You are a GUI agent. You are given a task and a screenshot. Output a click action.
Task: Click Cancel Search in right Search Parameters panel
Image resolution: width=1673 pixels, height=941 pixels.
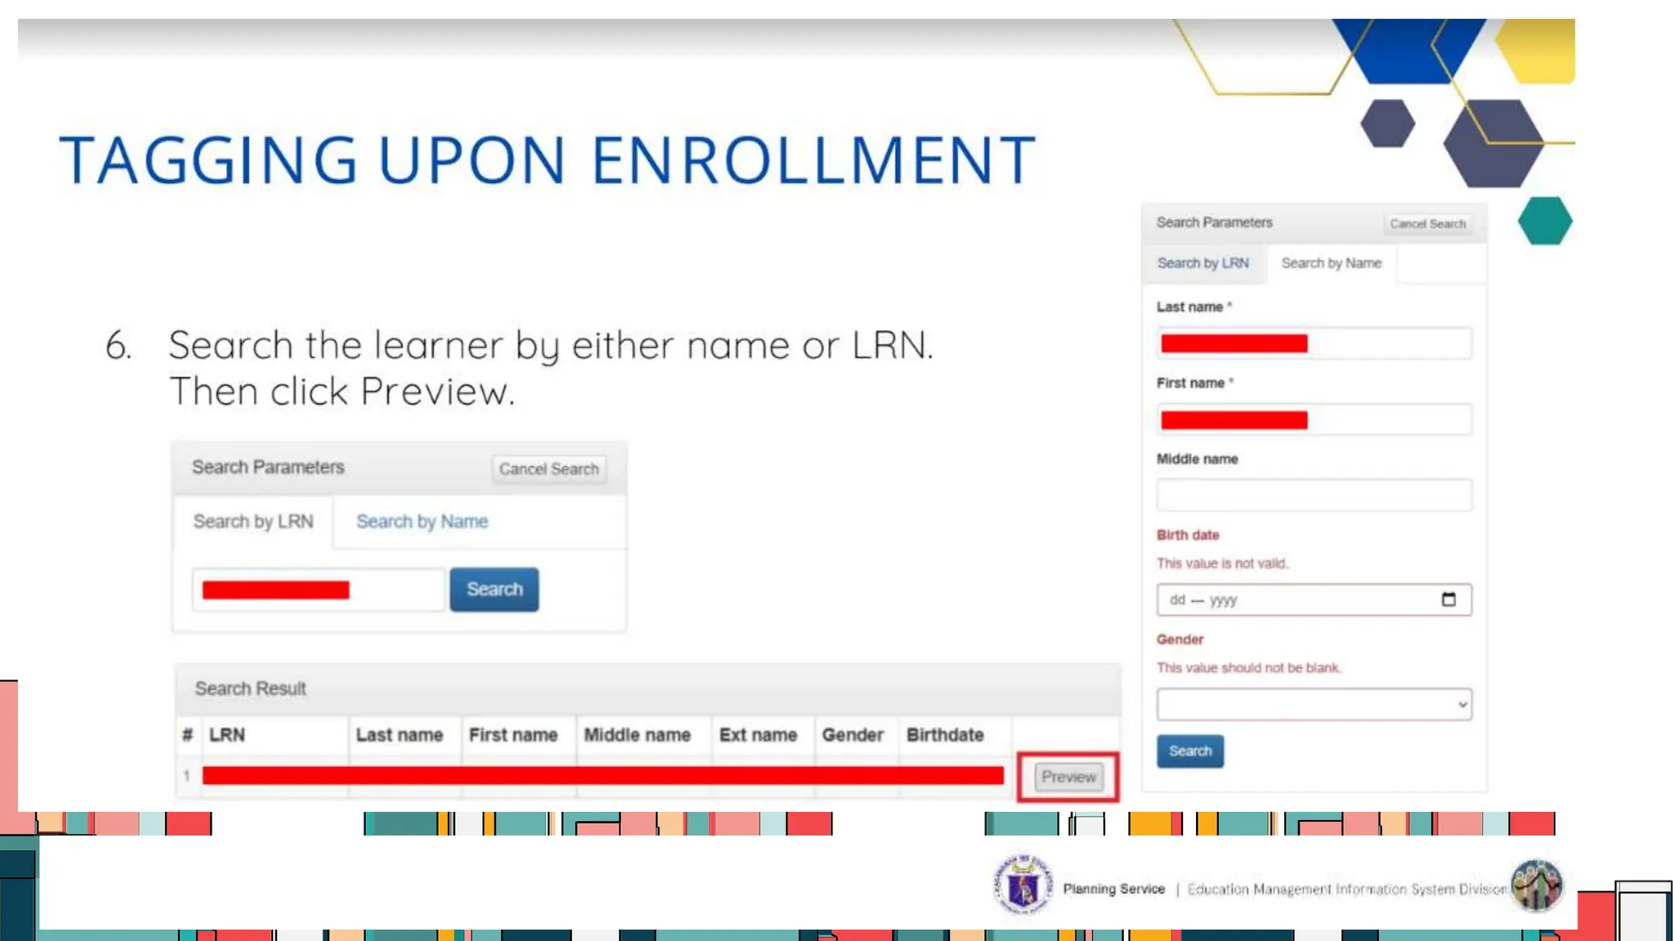(x=1427, y=224)
